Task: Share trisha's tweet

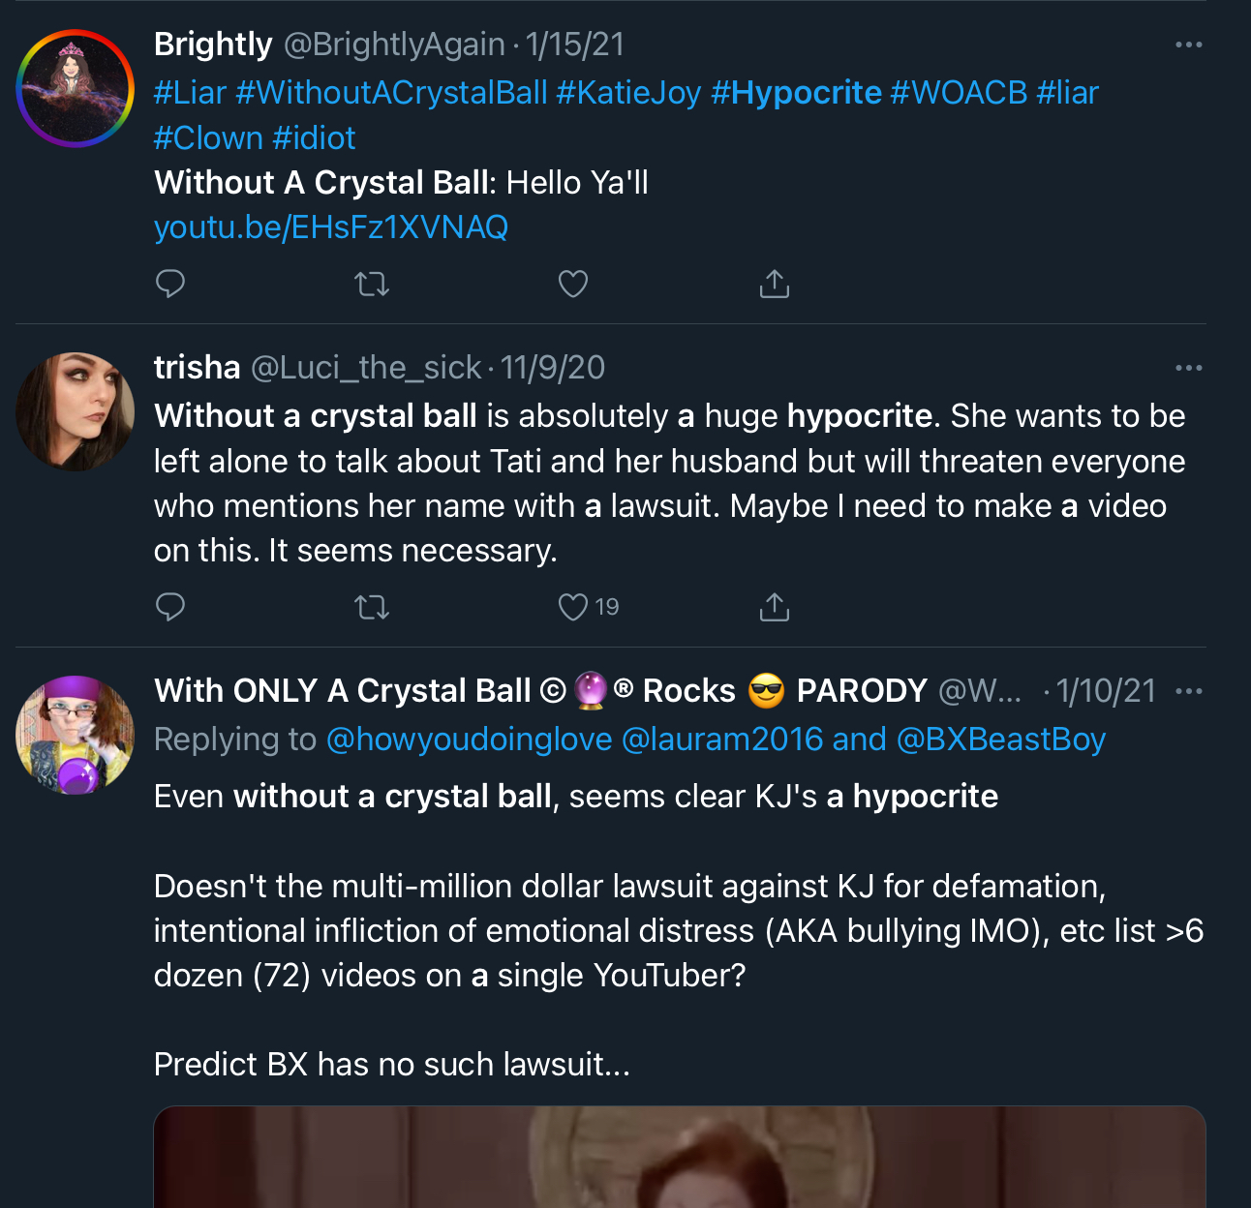Action: click(775, 607)
